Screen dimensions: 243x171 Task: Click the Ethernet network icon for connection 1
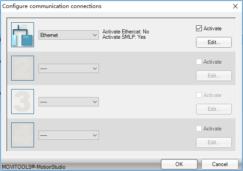click(23, 35)
